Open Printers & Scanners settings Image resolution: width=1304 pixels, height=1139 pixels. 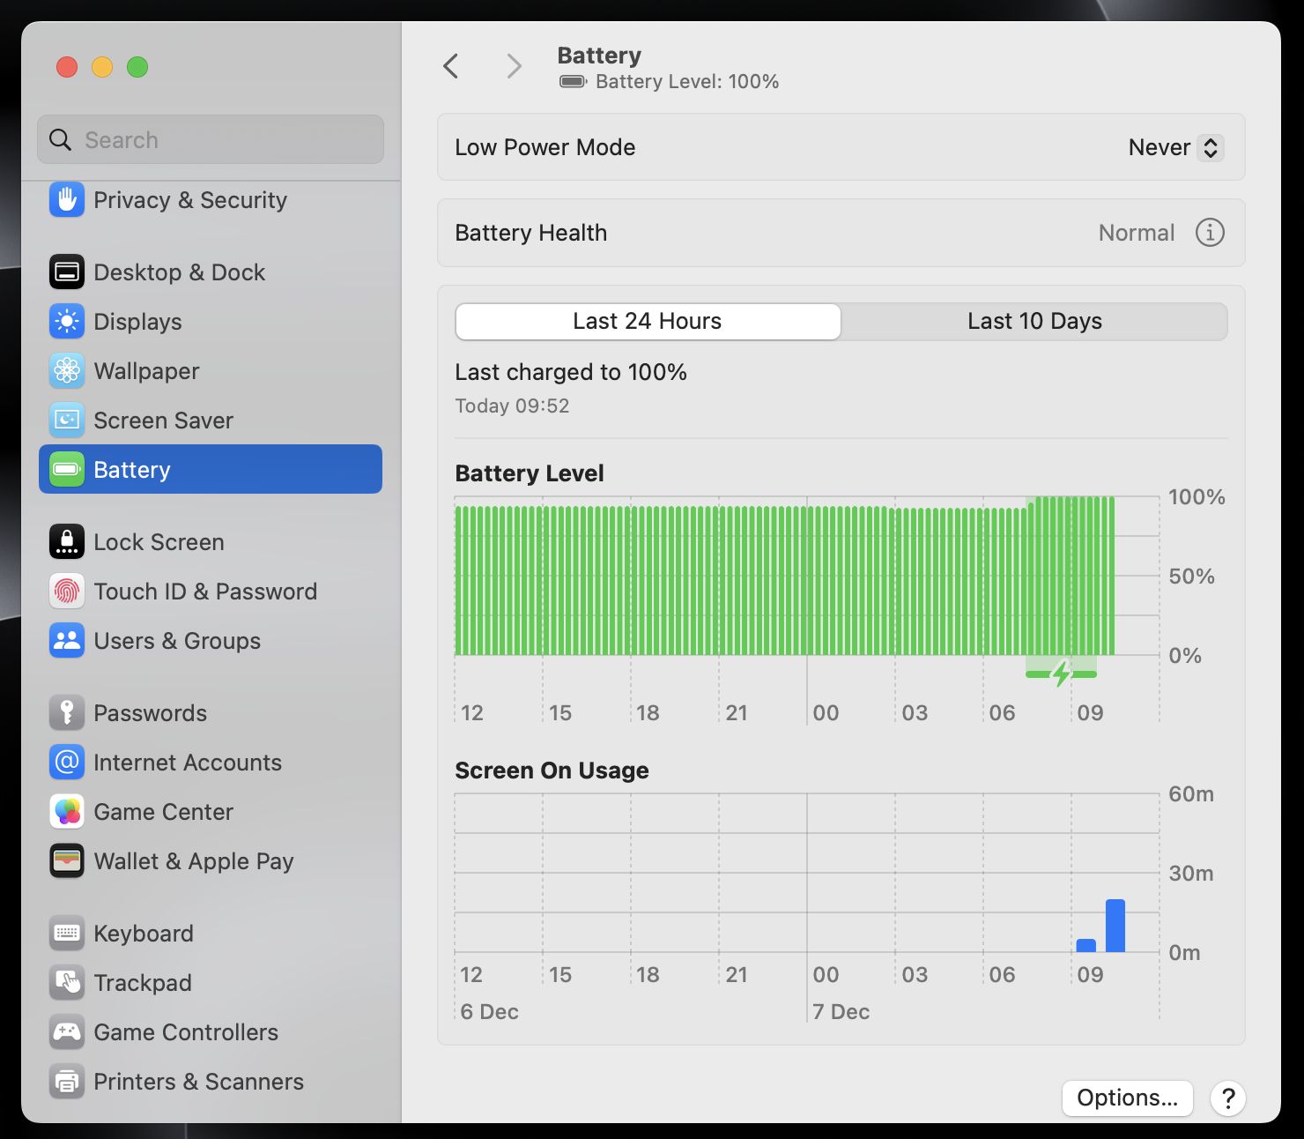tap(198, 1082)
